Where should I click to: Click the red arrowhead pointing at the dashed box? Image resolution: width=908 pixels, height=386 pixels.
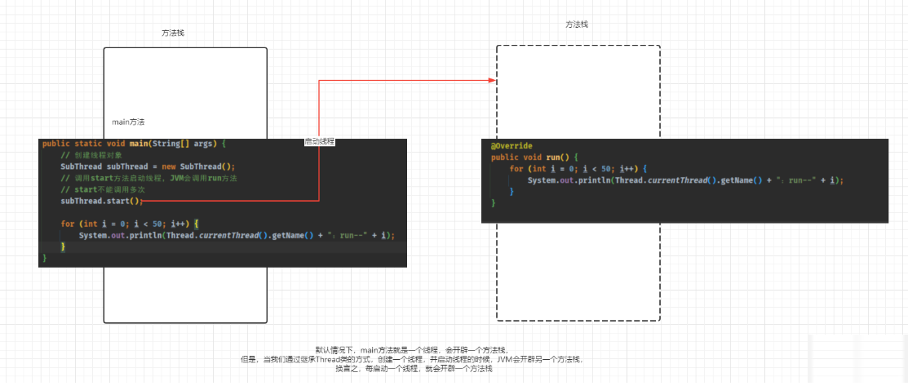491,80
